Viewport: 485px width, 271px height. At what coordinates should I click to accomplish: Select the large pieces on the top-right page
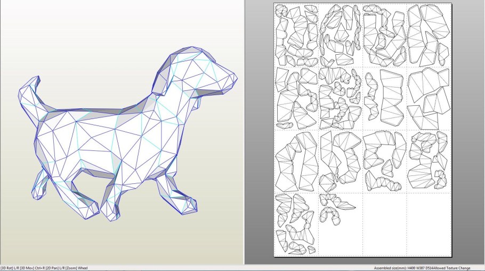[x=429, y=35]
